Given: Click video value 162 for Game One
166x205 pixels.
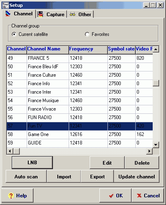Looking at the screenshot, I should [140, 134].
